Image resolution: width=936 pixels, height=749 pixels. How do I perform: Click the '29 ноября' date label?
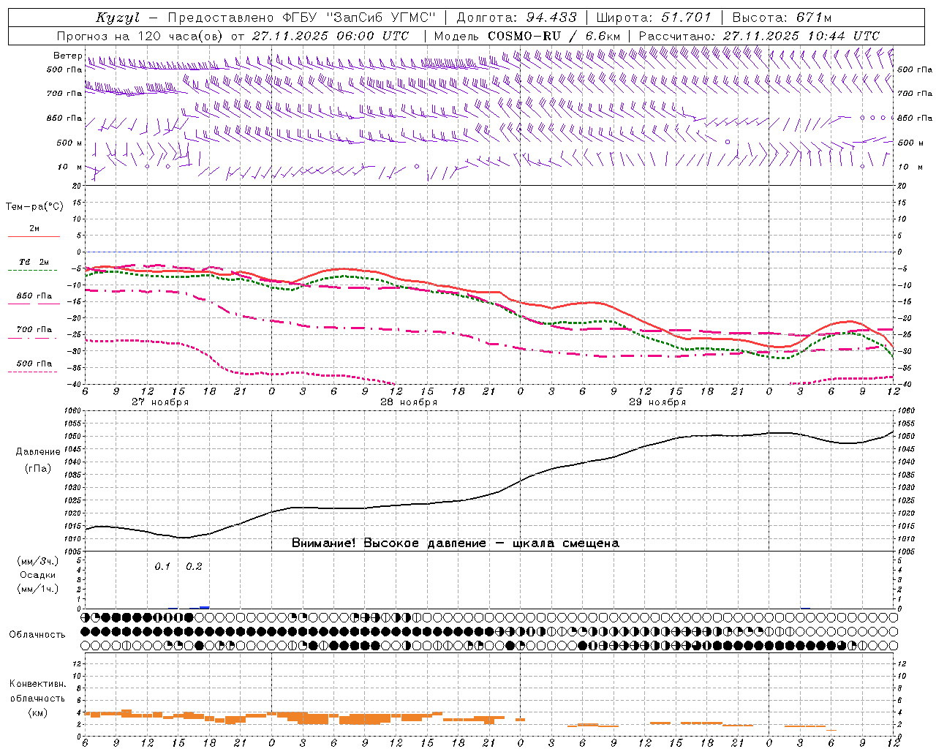click(657, 402)
